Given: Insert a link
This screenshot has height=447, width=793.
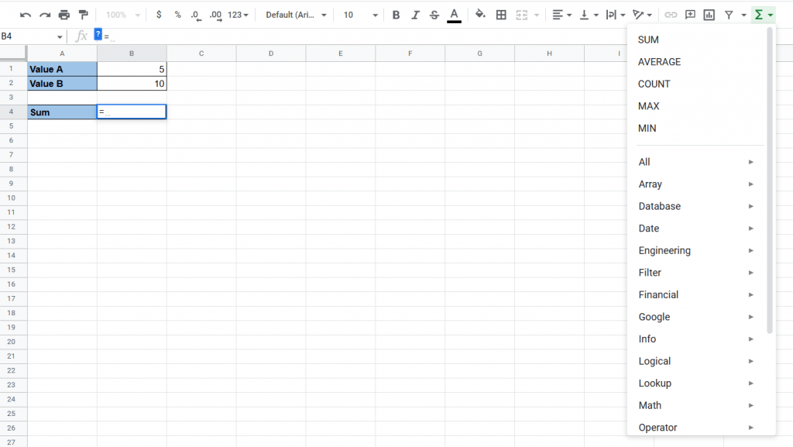Looking at the screenshot, I should pyautogui.click(x=671, y=14).
